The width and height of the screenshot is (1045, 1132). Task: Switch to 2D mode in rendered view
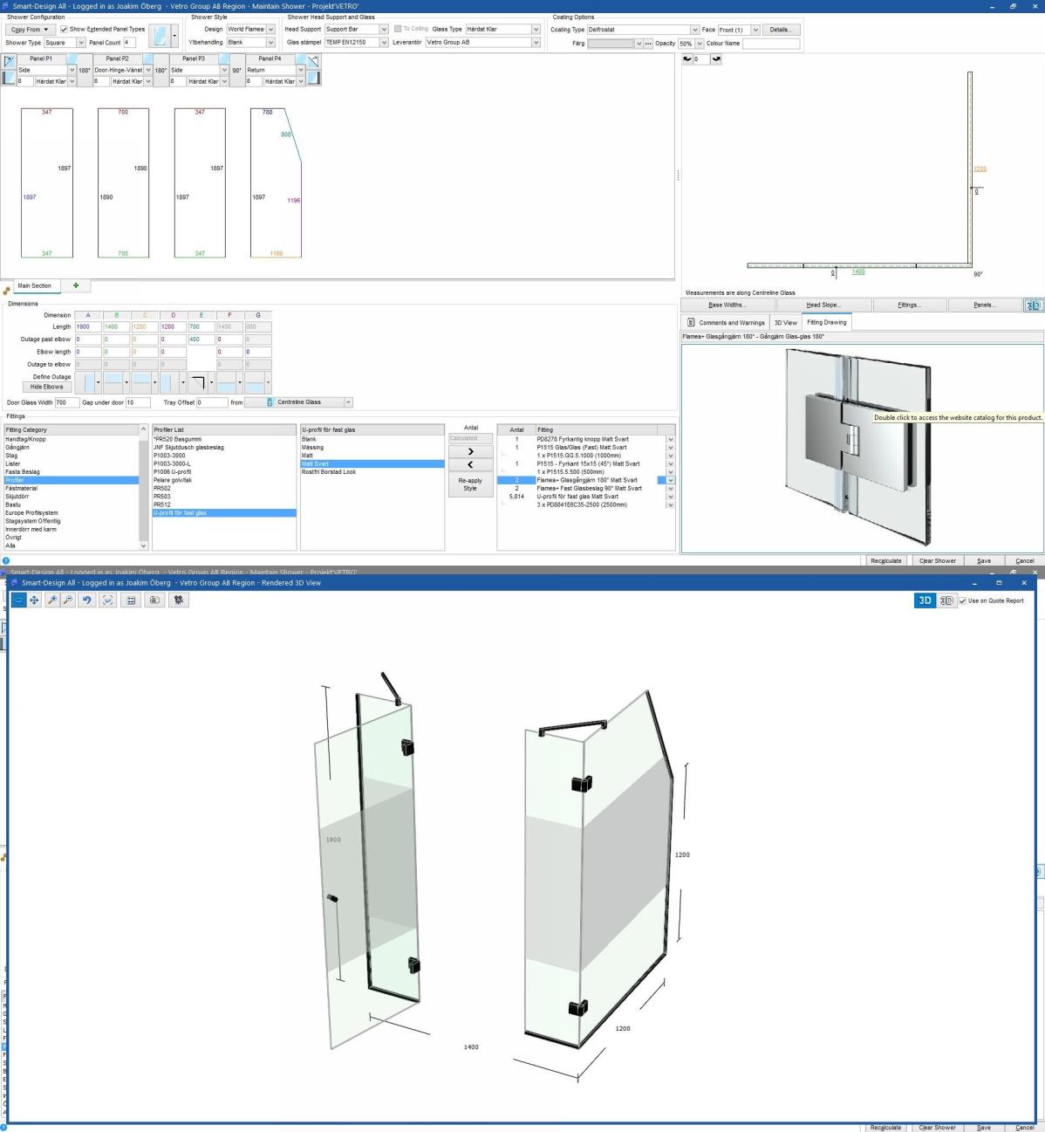(946, 600)
